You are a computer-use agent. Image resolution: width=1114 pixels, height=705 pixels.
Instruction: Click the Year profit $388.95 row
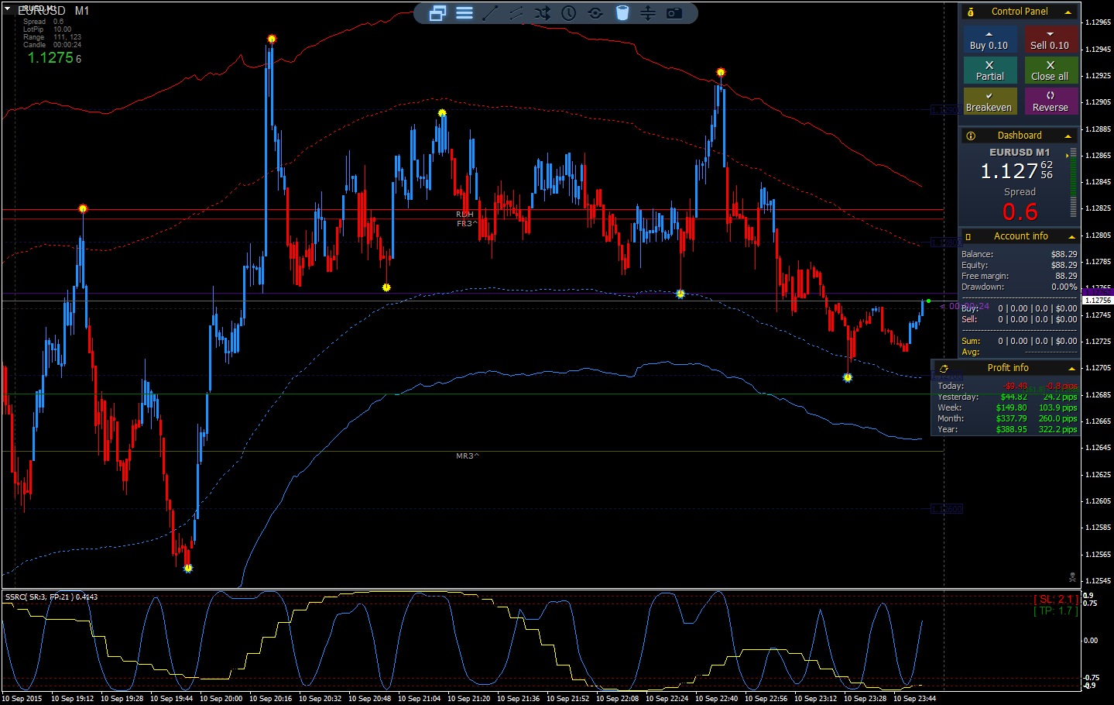pyautogui.click(x=1007, y=429)
